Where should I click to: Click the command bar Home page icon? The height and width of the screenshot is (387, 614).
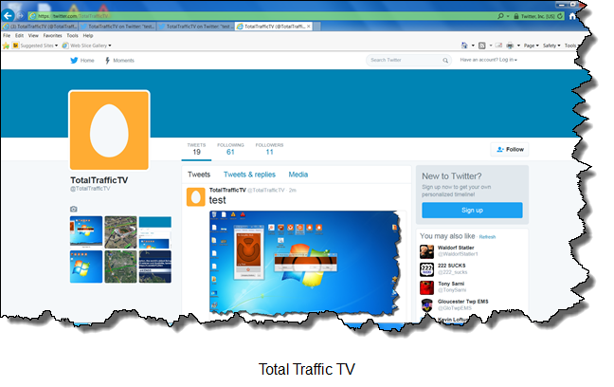tap(464, 46)
